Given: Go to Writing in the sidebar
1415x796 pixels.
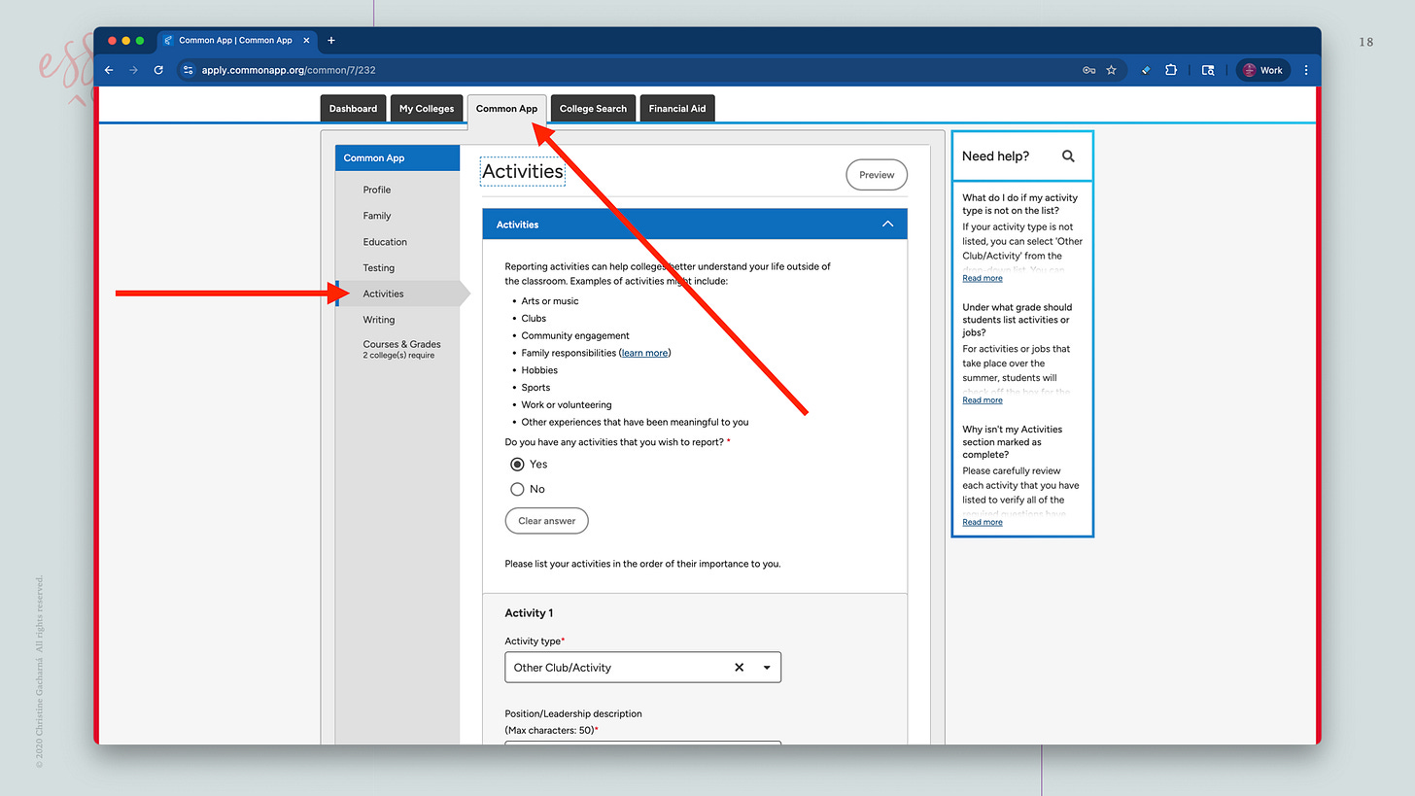Looking at the screenshot, I should pos(379,320).
